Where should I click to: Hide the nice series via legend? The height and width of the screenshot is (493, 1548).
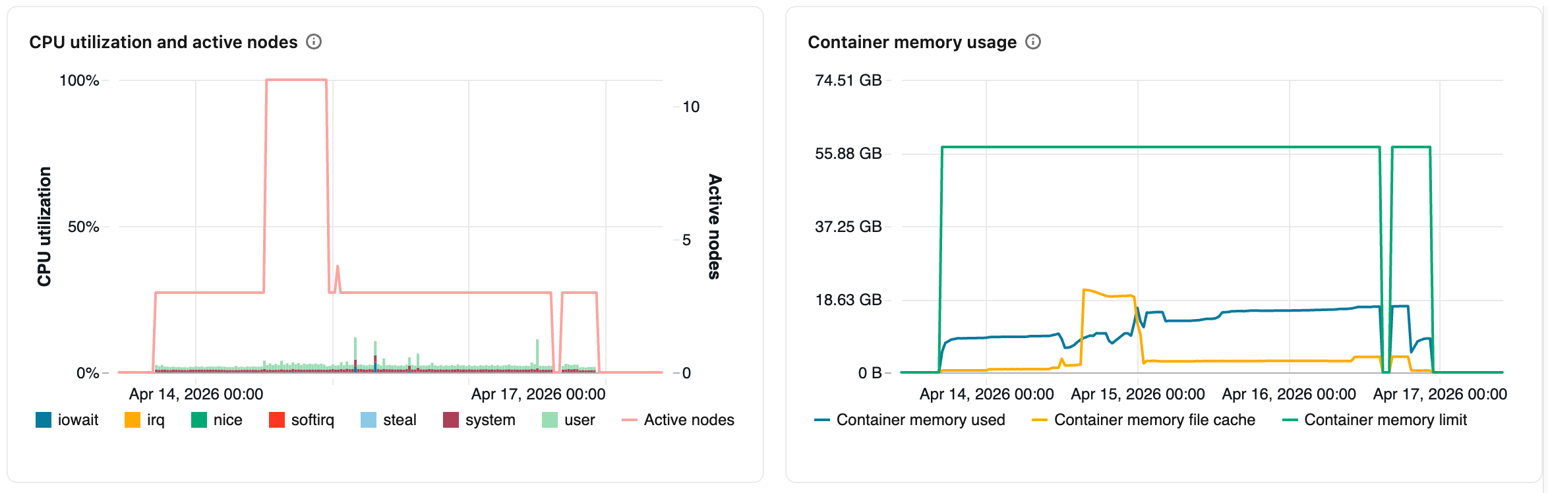(199, 420)
